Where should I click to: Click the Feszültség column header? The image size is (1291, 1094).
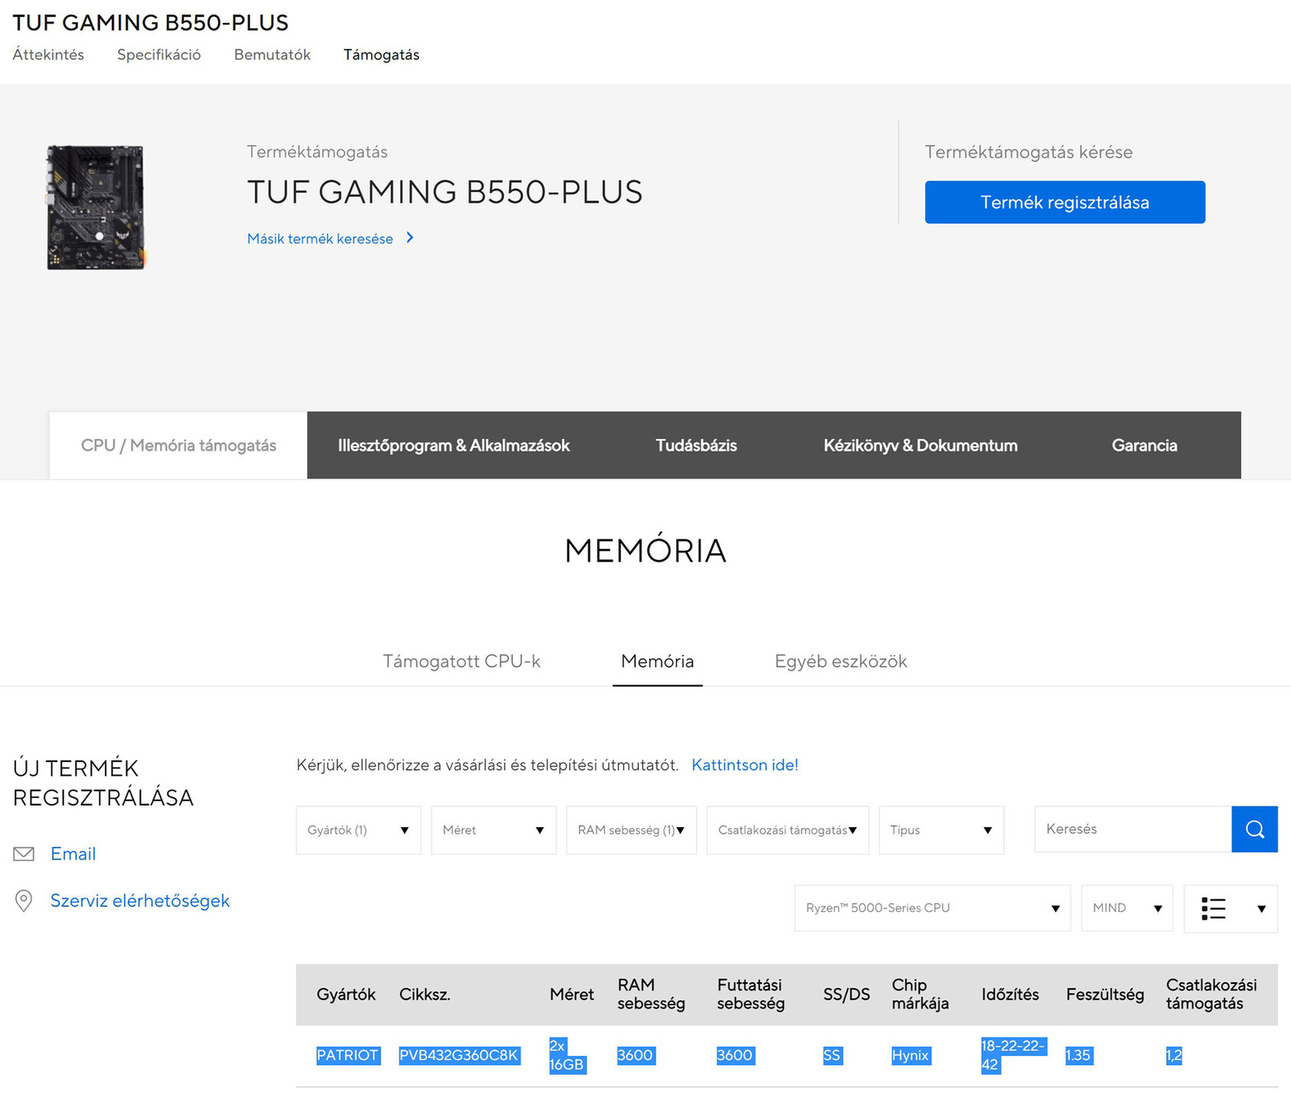[x=1105, y=995]
